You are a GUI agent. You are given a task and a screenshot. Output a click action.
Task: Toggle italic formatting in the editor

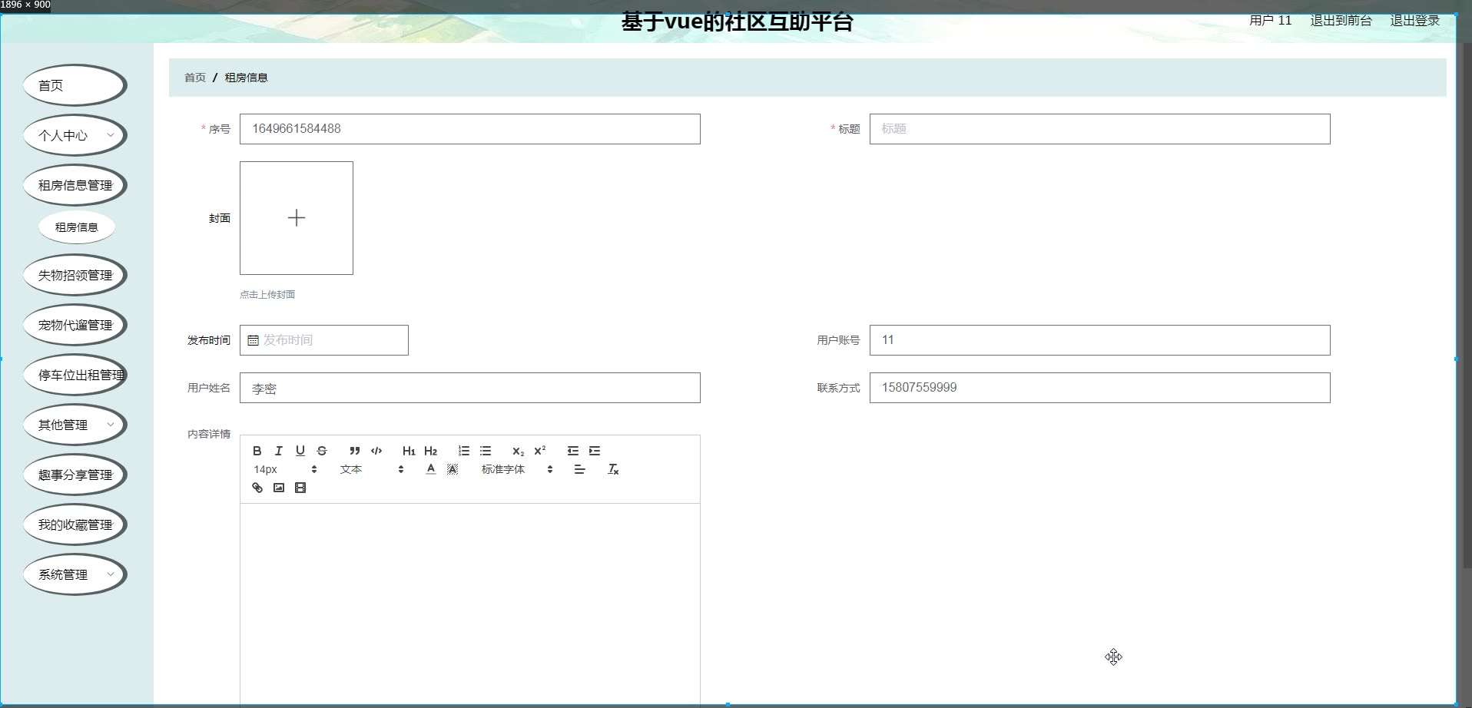tap(279, 451)
